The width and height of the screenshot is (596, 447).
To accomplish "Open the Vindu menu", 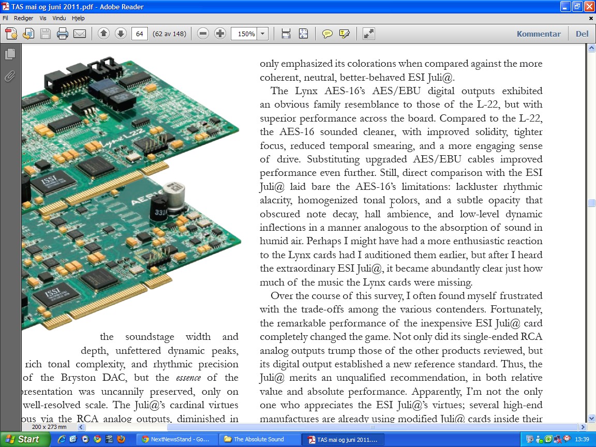I will pyautogui.click(x=59, y=18).
